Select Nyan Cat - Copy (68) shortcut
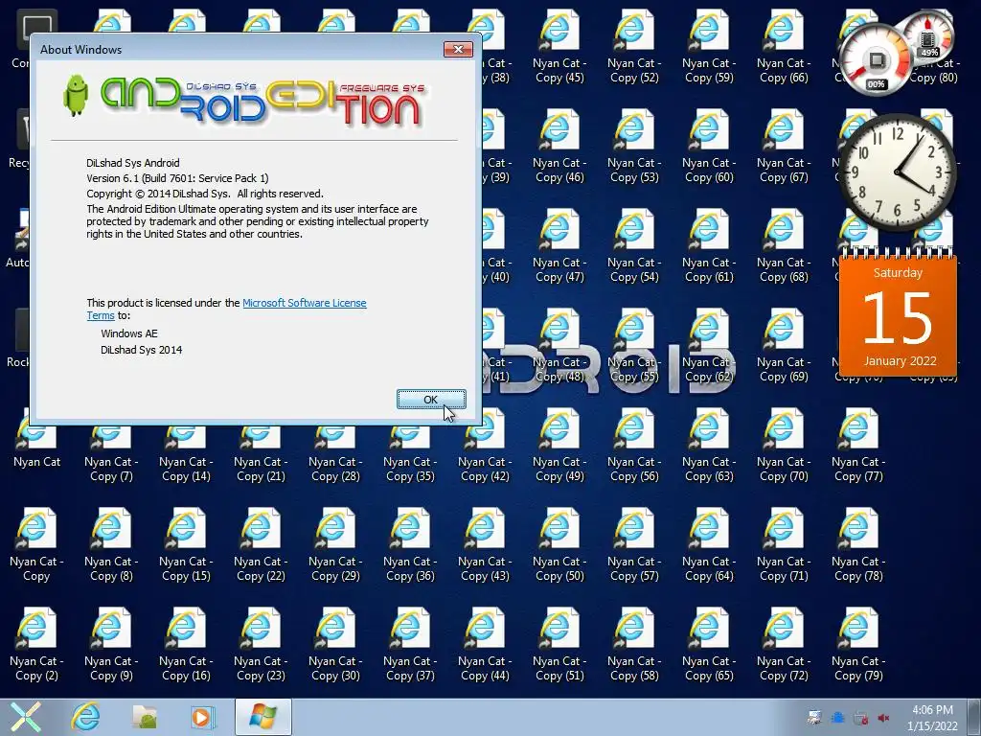Screen dimensions: 981x736 [x=784, y=246]
